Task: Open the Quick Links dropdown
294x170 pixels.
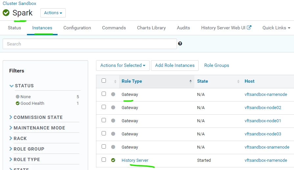Action: (276, 28)
